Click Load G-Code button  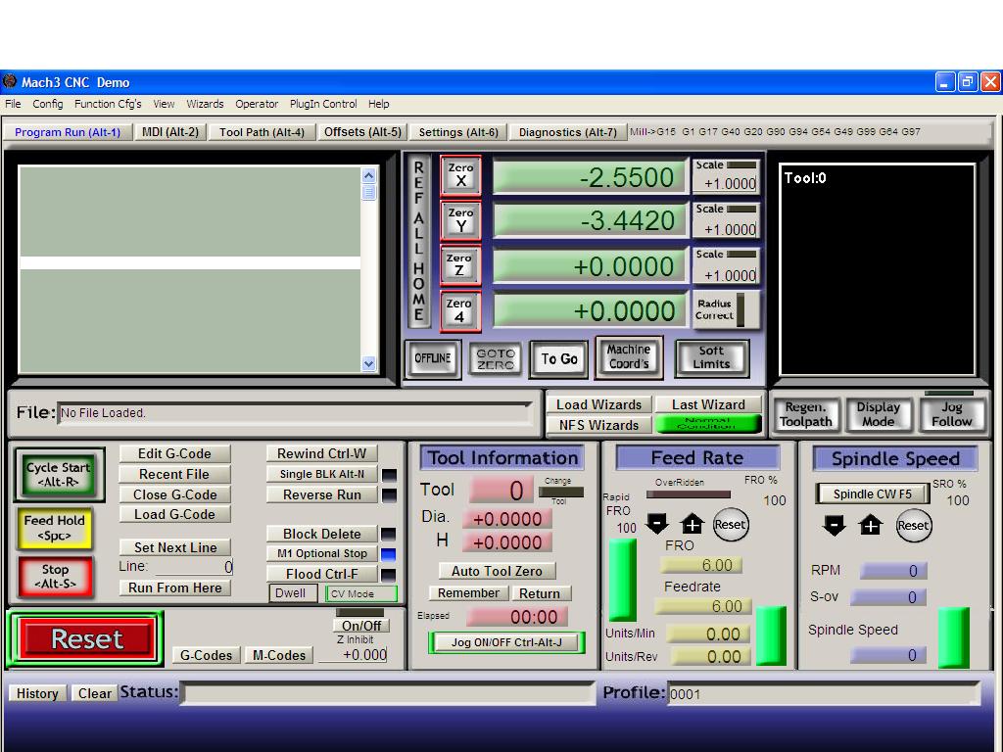(174, 515)
